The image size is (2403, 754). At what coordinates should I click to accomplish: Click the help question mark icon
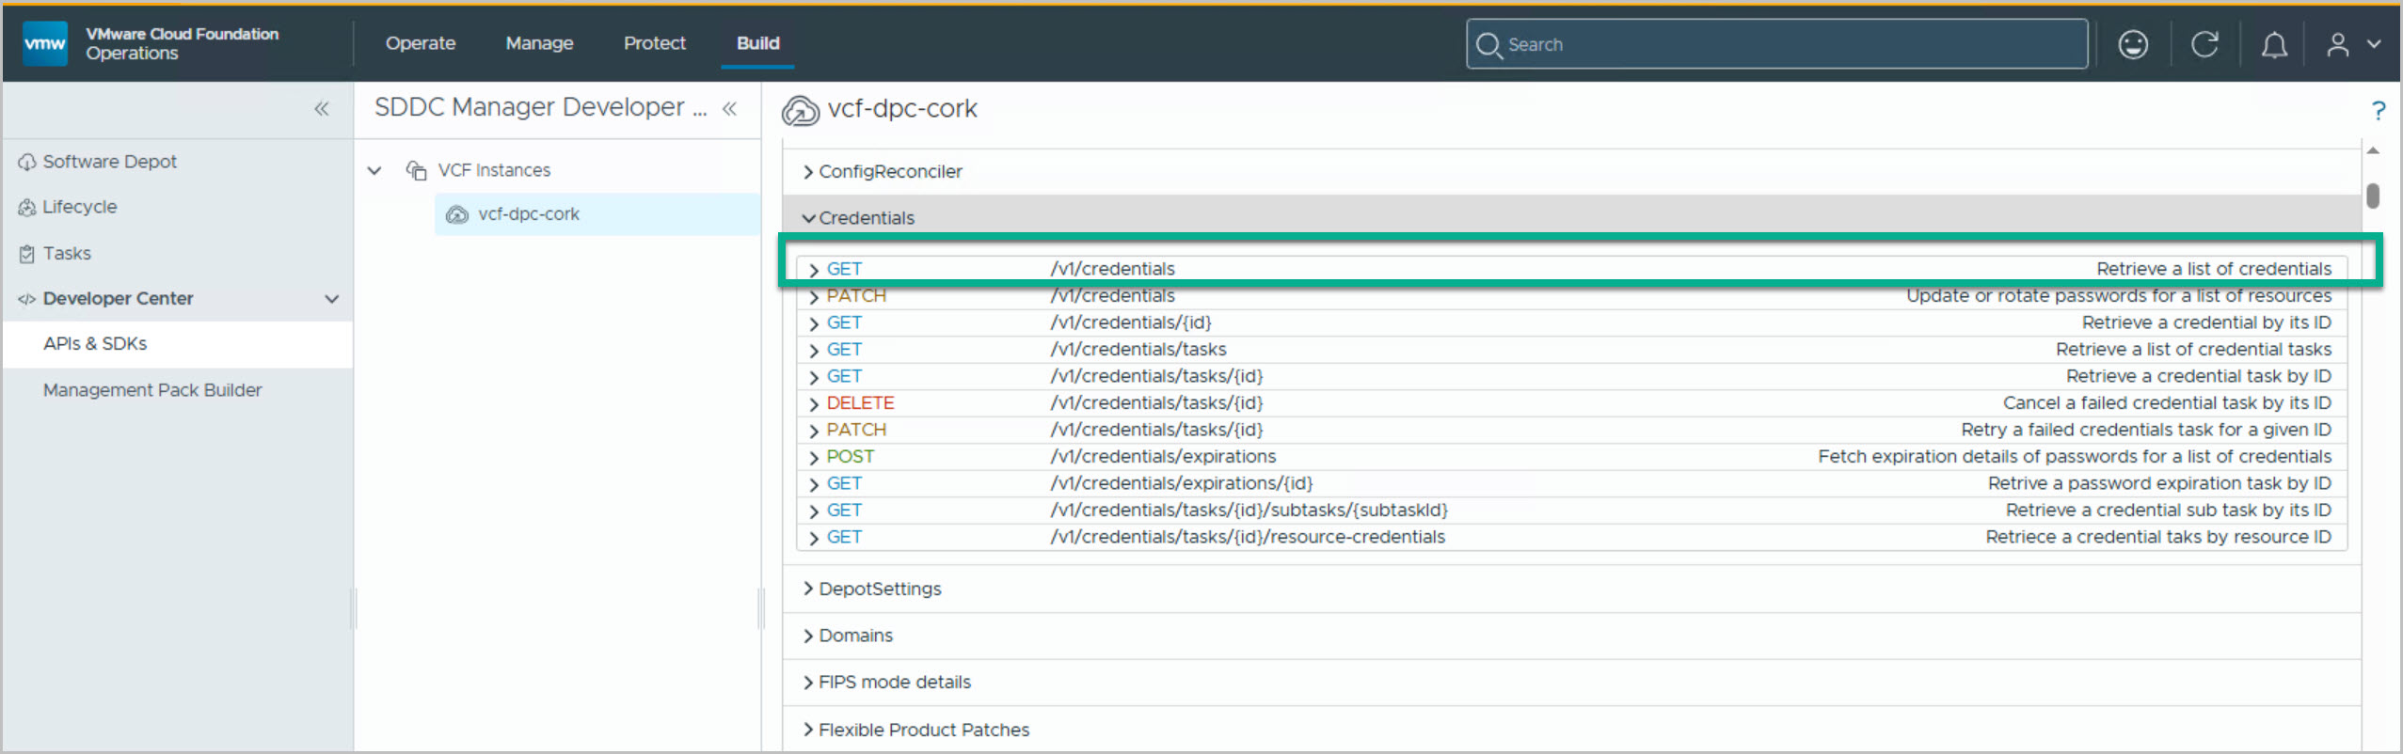tap(2379, 111)
